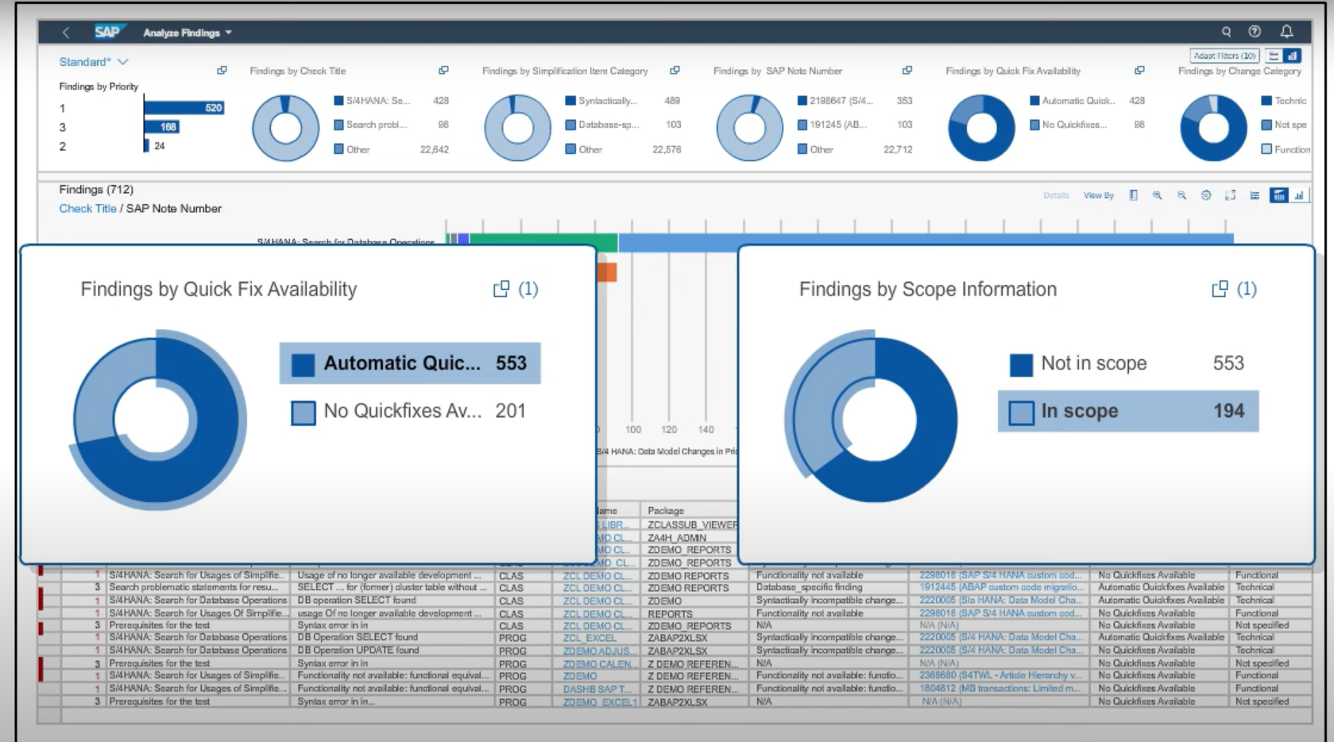Open search from the top bar
1334x742 pixels.
pos(1227,32)
